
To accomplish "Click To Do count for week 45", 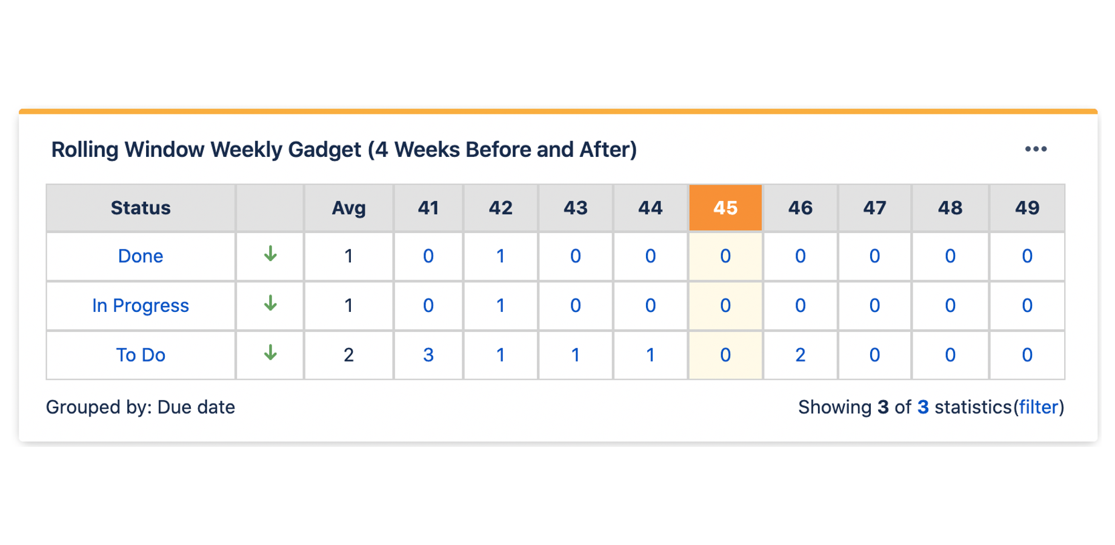I will coord(725,355).
